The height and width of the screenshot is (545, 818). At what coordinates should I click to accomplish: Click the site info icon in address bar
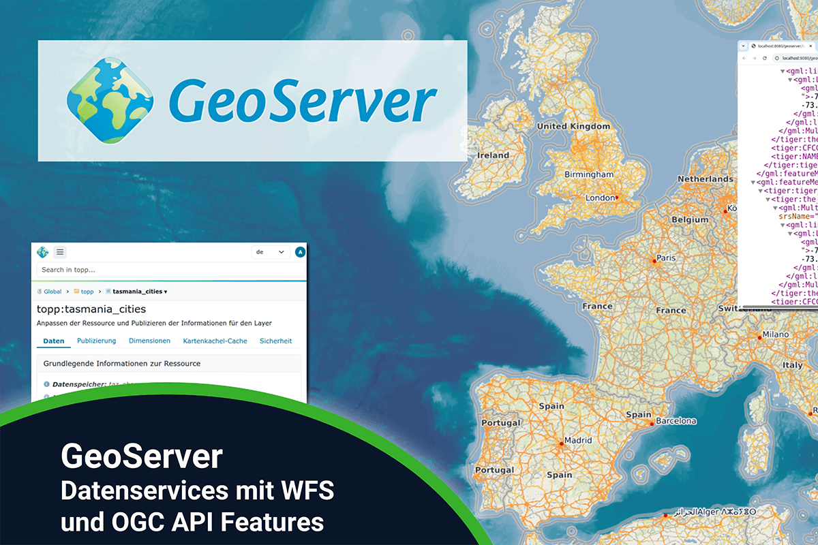point(776,58)
